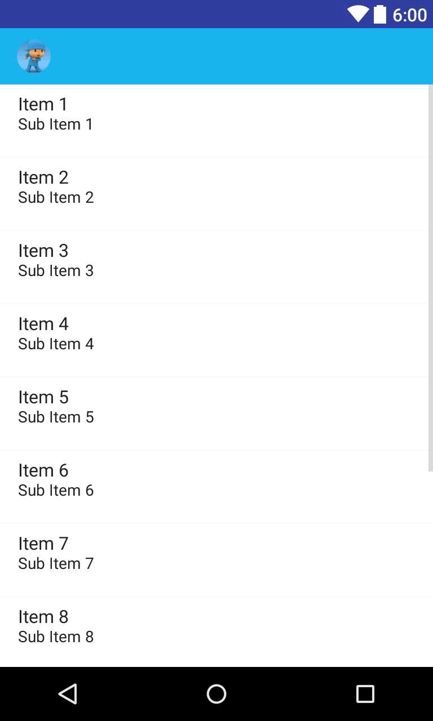Tap the Android home circle button

tap(216, 694)
